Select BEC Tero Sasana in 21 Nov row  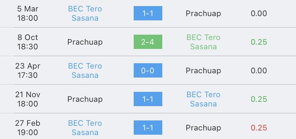pyautogui.click(x=203, y=99)
